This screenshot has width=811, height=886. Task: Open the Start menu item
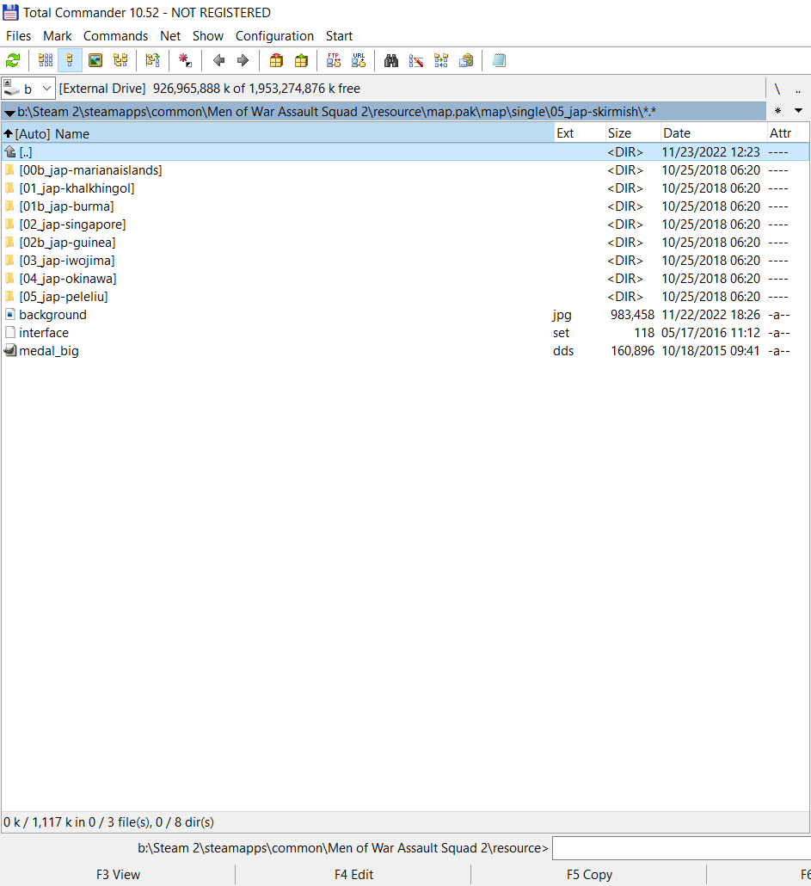339,36
